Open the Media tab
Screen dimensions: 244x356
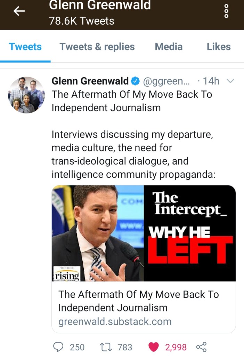click(x=169, y=47)
